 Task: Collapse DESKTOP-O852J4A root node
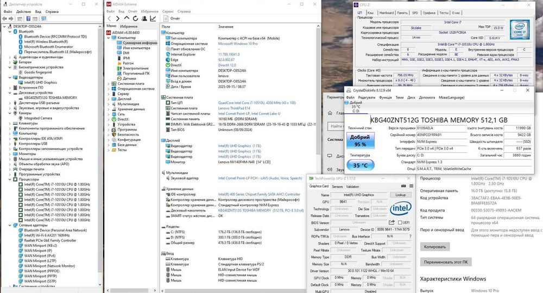pyautogui.click(x=5, y=26)
